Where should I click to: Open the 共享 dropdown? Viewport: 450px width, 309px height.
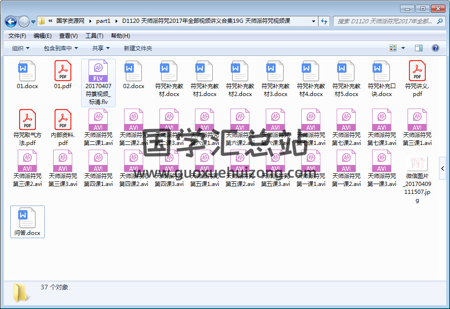[101, 48]
